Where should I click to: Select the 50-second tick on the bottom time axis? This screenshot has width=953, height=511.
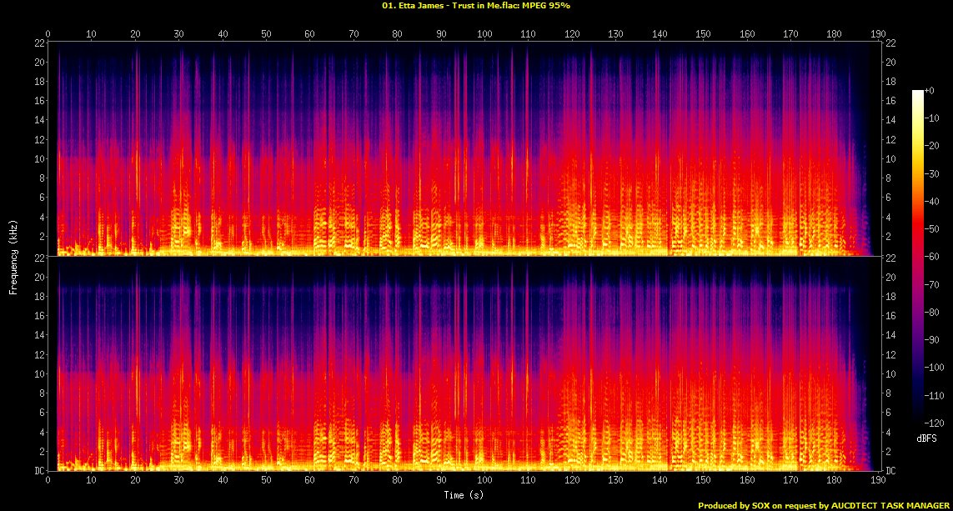[266, 481]
